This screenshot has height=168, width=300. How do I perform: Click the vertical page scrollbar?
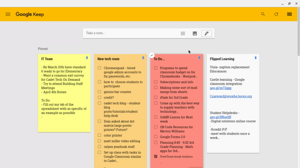pyautogui.click(x=299, y=32)
